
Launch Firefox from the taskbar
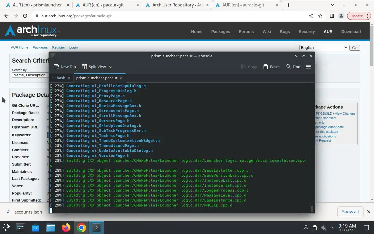tap(66, 227)
